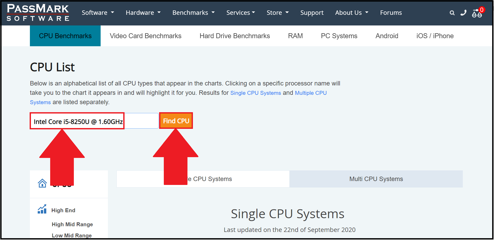Select the home icon next to CPUs
494x240 pixels.
click(42, 183)
